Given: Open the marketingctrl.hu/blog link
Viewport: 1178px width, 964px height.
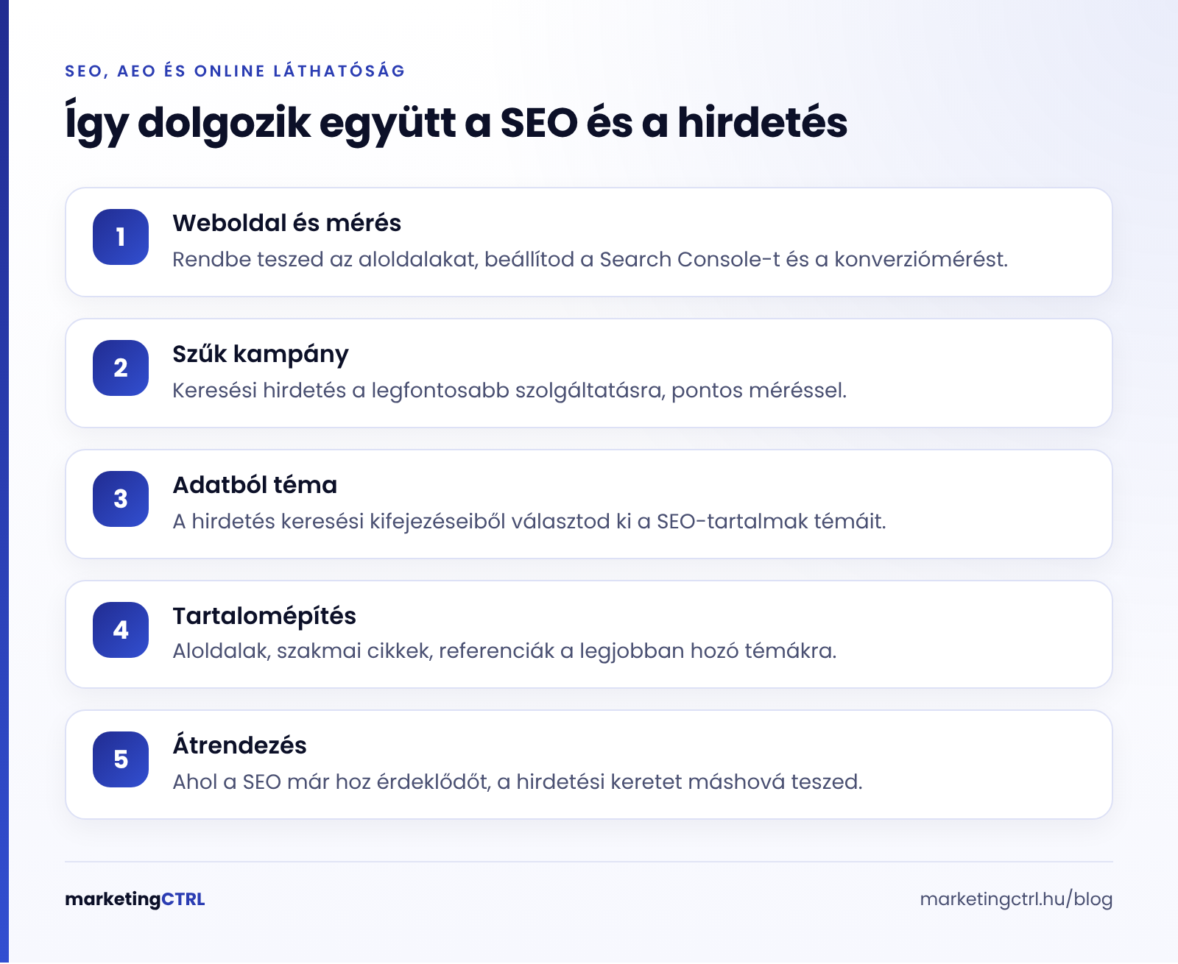Looking at the screenshot, I should [x=1016, y=899].
